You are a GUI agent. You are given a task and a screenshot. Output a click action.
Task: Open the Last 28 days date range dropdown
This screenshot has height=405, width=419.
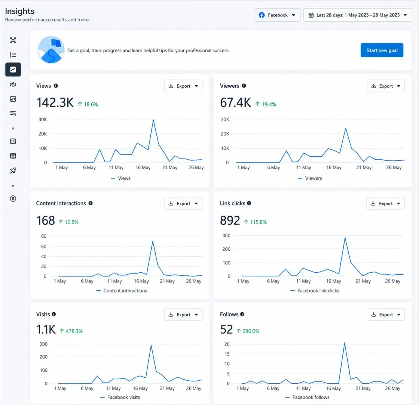click(x=357, y=15)
